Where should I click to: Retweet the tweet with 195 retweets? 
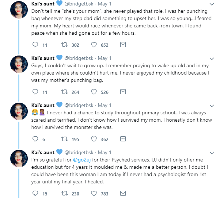[x=65, y=139]
